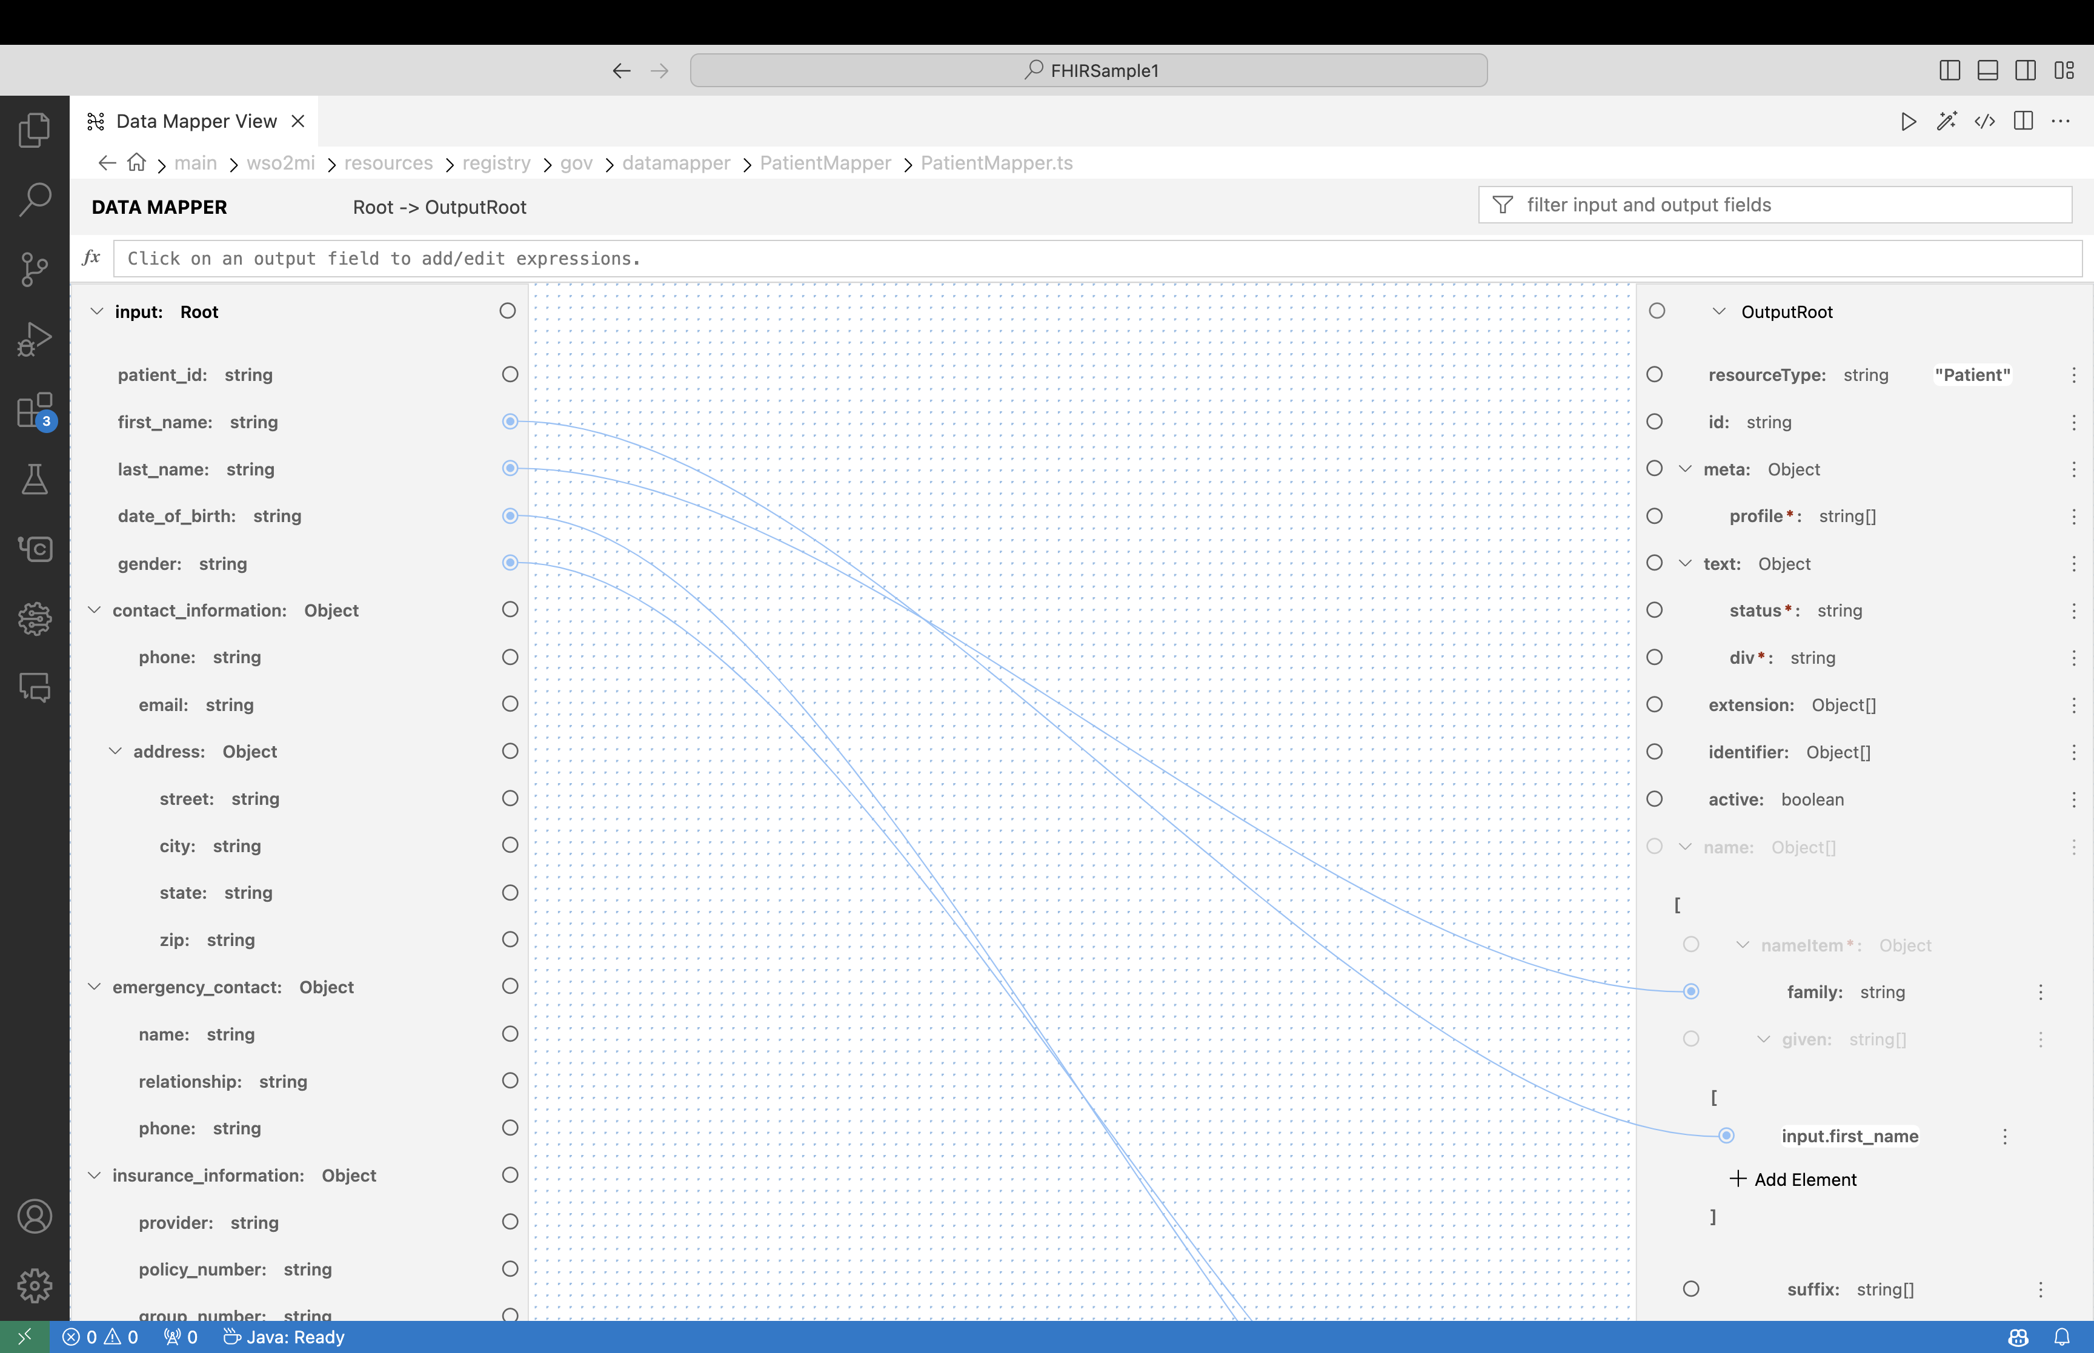Click Java: Ready in status bar
This screenshot has width=2094, height=1353.
[x=284, y=1337]
